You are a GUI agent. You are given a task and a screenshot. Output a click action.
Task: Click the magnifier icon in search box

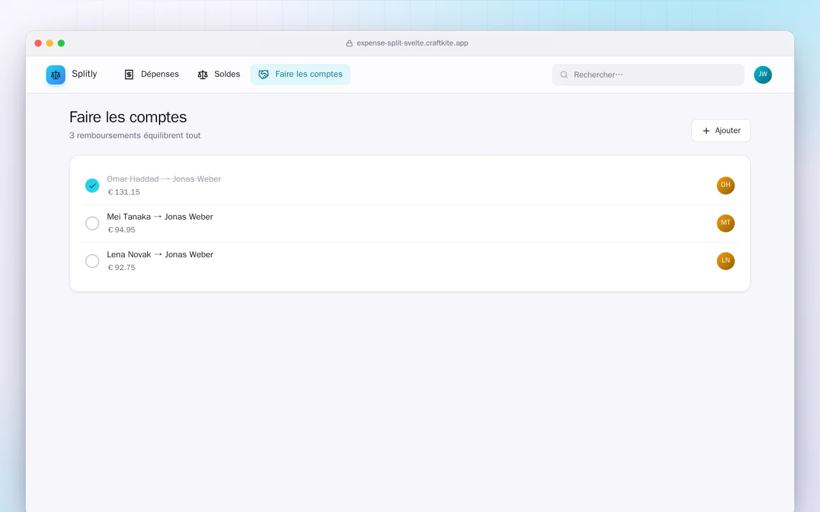(564, 75)
